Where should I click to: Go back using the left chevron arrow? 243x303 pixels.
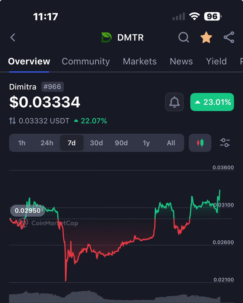point(13,37)
